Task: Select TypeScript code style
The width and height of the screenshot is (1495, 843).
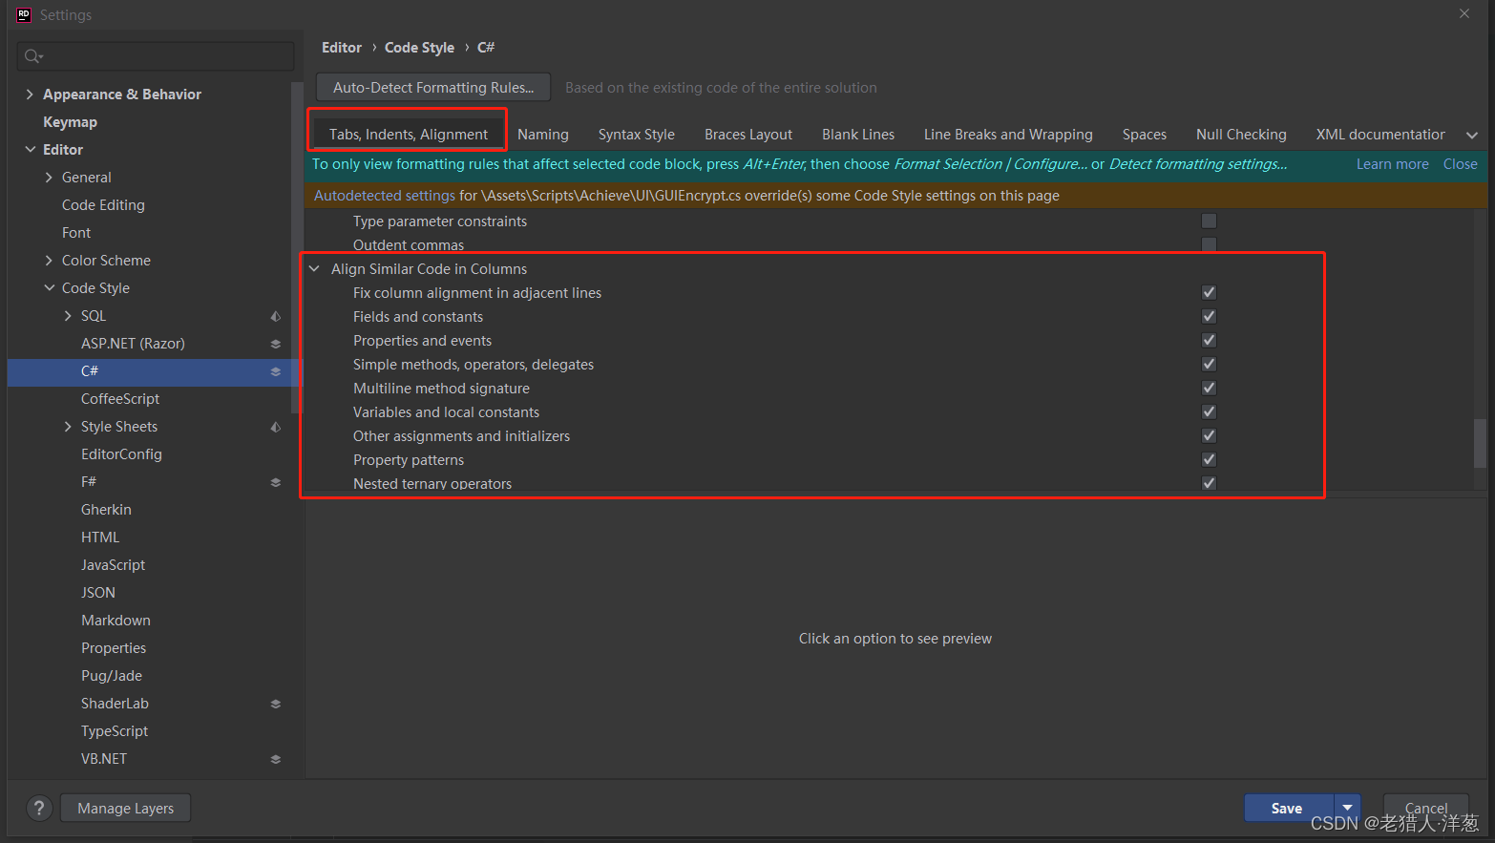Action: click(115, 731)
